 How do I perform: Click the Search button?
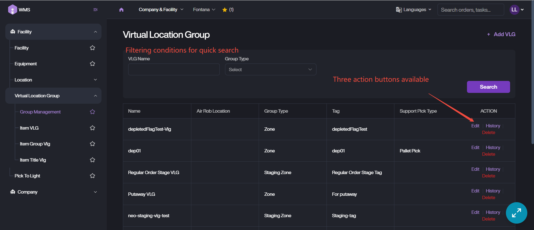point(488,87)
